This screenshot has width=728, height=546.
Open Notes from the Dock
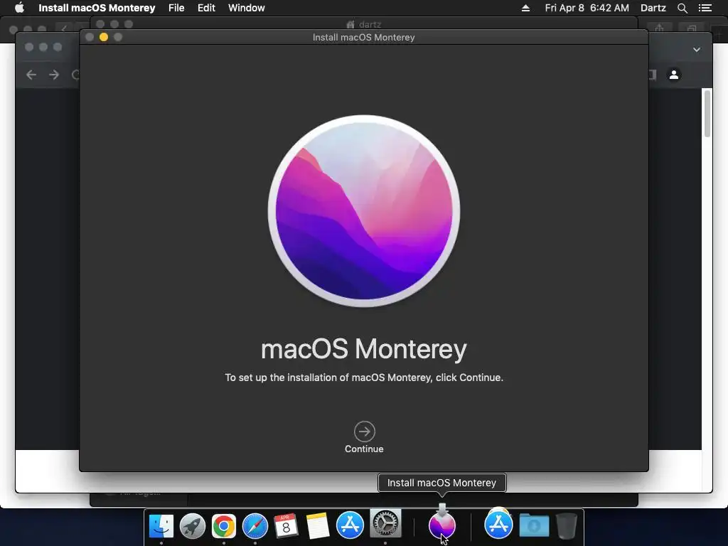318,526
